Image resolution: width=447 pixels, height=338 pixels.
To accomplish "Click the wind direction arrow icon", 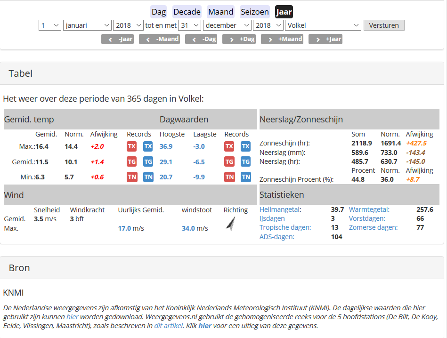I will (231, 224).
